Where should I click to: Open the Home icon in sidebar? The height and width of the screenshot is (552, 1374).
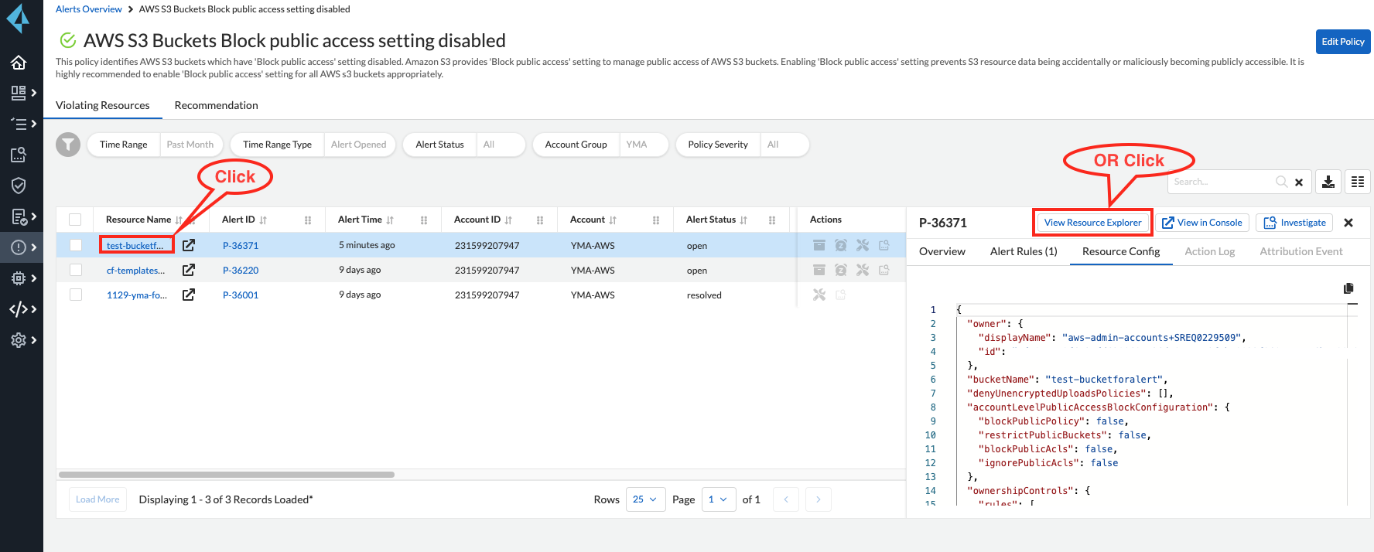(x=19, y=63)
